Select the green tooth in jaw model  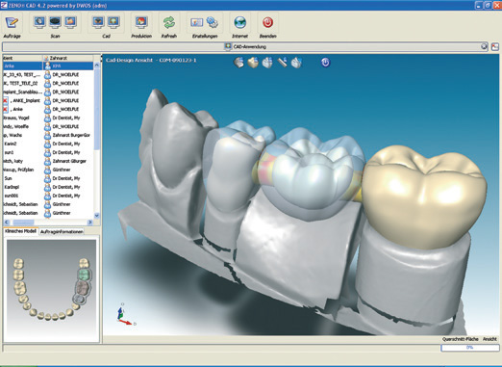pyautogui.click(x=84, y=275)
